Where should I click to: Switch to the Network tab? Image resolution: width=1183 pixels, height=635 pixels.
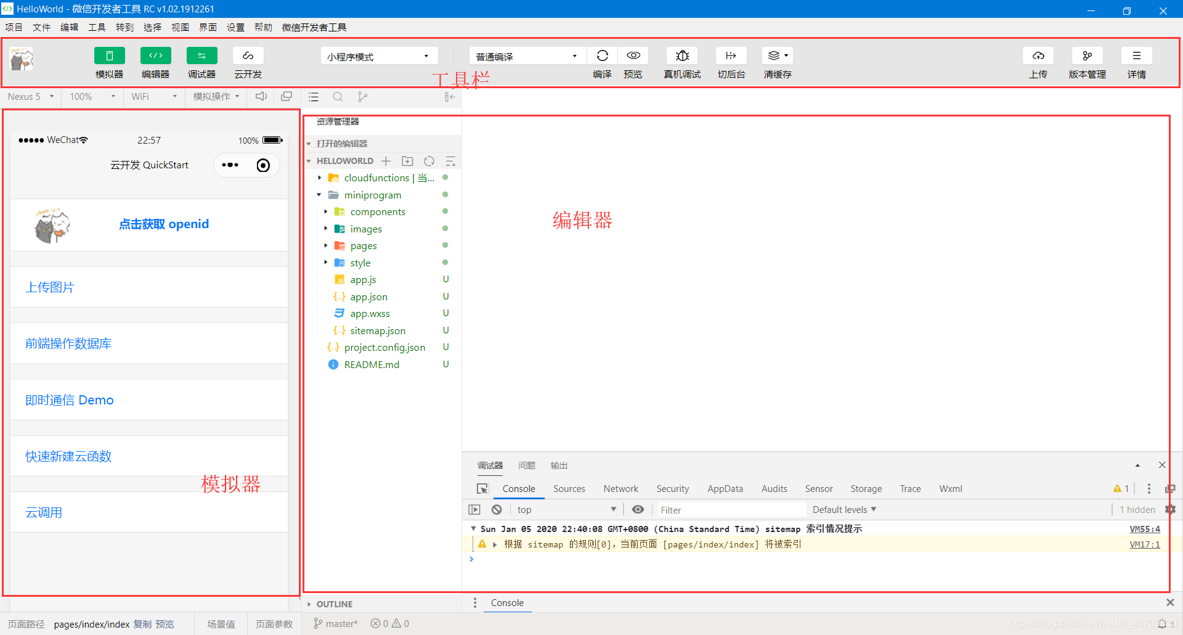(620, 489)
